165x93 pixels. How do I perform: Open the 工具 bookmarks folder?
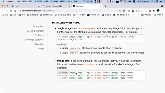pyautogui.click(x=13, y=15)
